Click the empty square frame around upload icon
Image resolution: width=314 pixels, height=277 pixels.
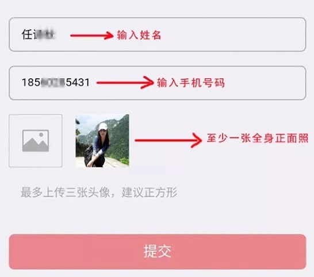click(36, 141)
